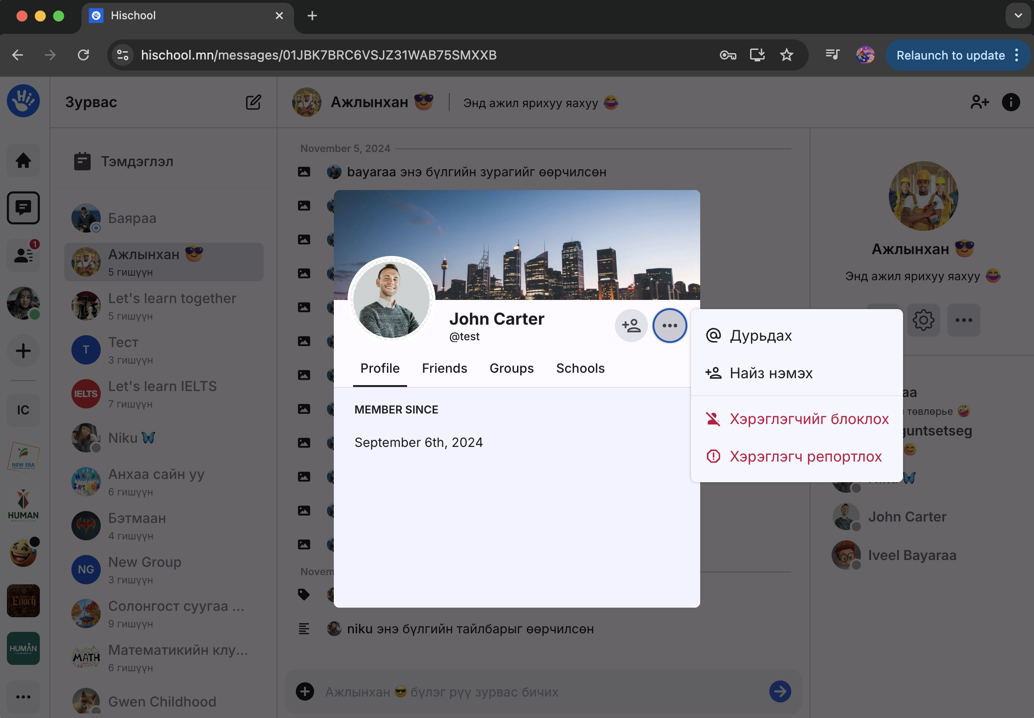This screenshot has height=718, width=1034.
Task: Click the attachment plus icon in message box
Action: pos(305,691)
